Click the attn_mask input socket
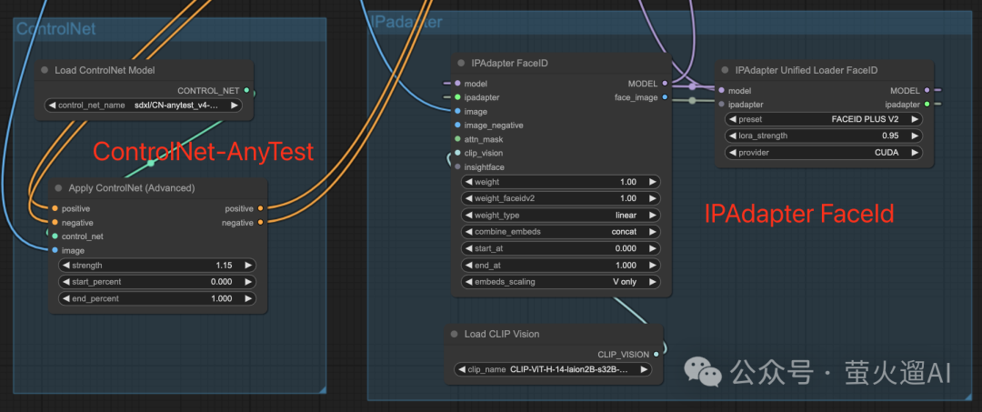This screenshot has height=412, width=982. coord(457,139)
